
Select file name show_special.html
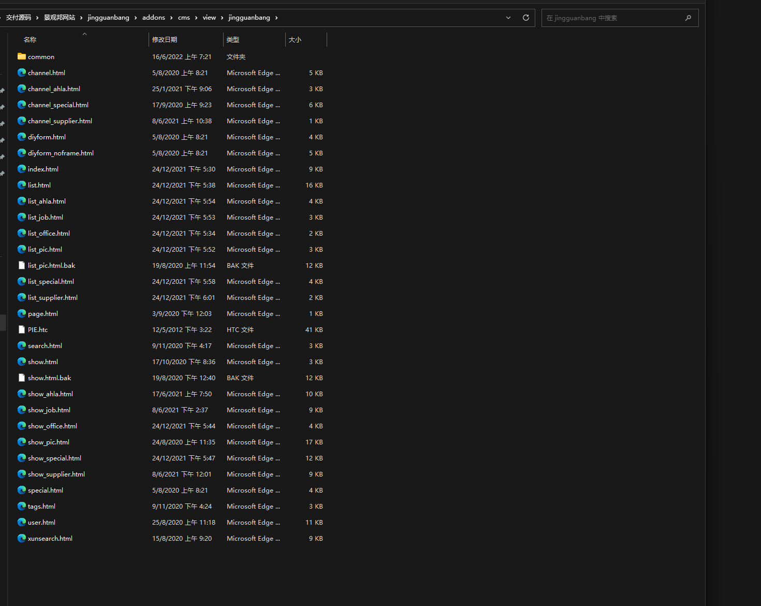coord(54,458)
